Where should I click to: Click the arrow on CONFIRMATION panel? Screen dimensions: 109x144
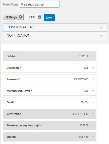101,28
